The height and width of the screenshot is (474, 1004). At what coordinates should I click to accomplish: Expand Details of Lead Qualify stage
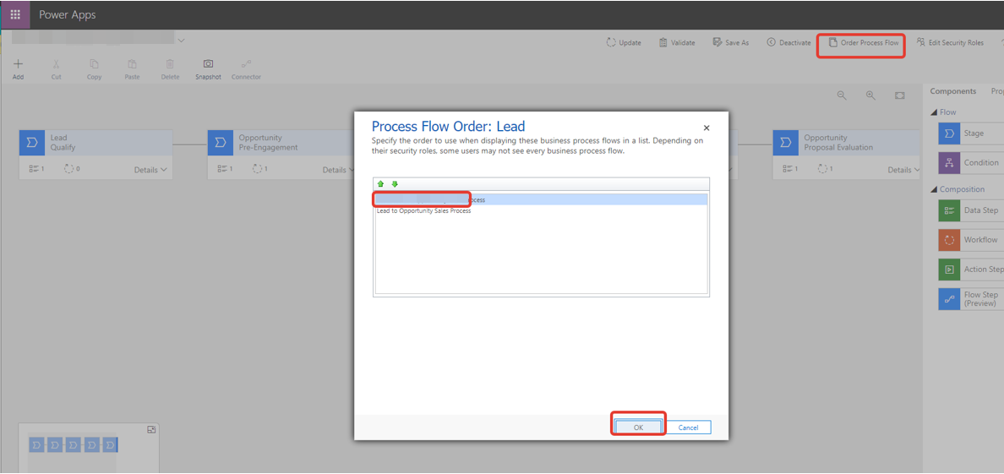tap(150, 170)
